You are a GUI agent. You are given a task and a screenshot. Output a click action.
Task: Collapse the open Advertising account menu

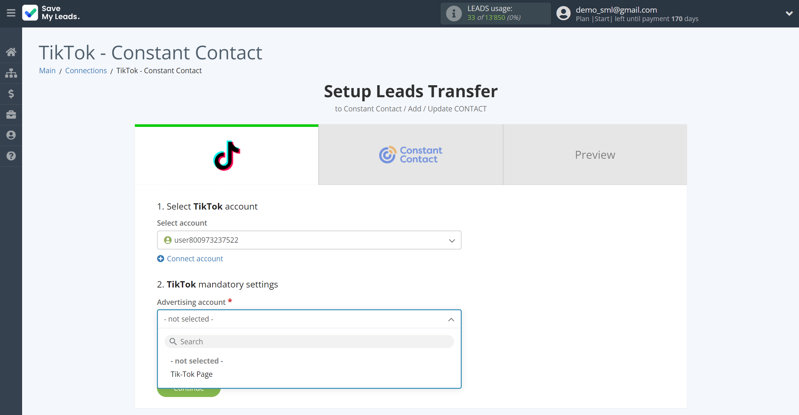(x=451, y=319)
